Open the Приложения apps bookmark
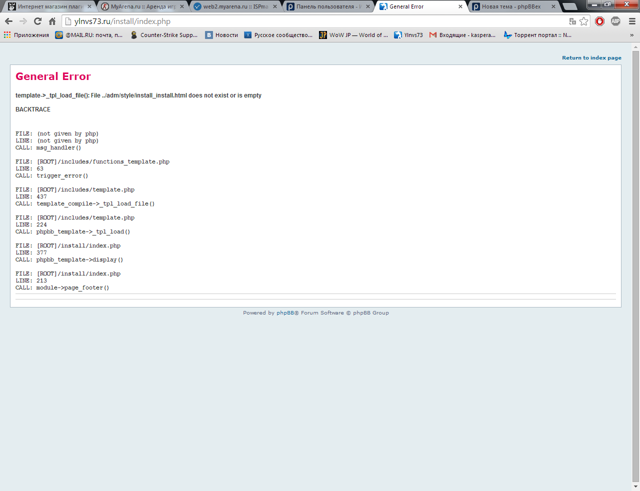The height and width of the screenshot is (491, 640). point(26,35)
